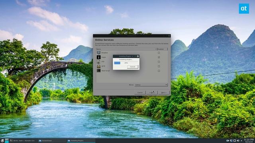Enable the FTP checkbox
Viewport: 255px width, 143px height.
coord(159,62)
